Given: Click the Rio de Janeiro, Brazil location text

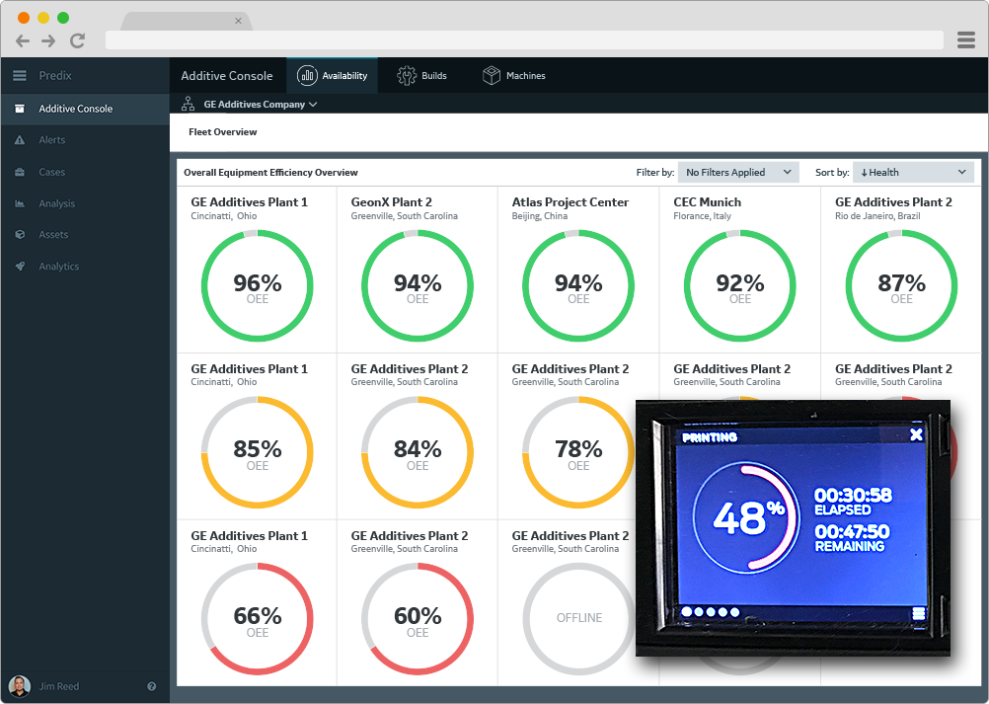Looking at the screenshot, I should pyautogui.click(x=877, y=215).
